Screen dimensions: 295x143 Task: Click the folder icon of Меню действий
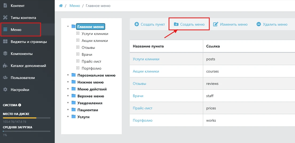point(74,89)
